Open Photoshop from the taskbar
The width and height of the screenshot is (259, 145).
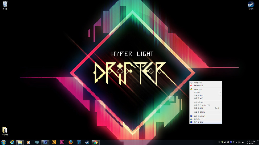pos(45,142)
